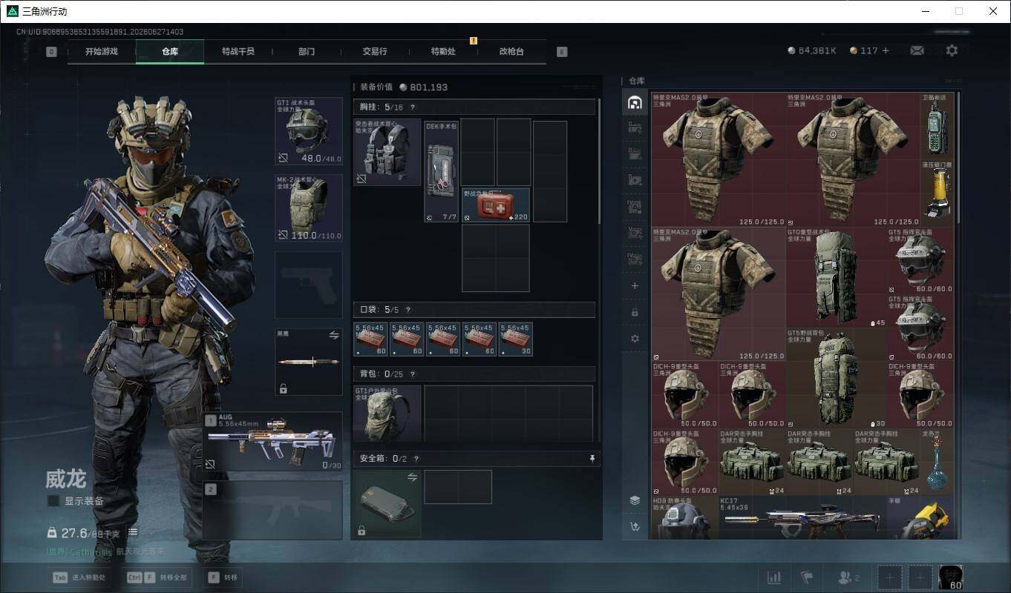Swap the melee knife with the swap arrows
This screenshot has height=593, width=1011.
334,336
